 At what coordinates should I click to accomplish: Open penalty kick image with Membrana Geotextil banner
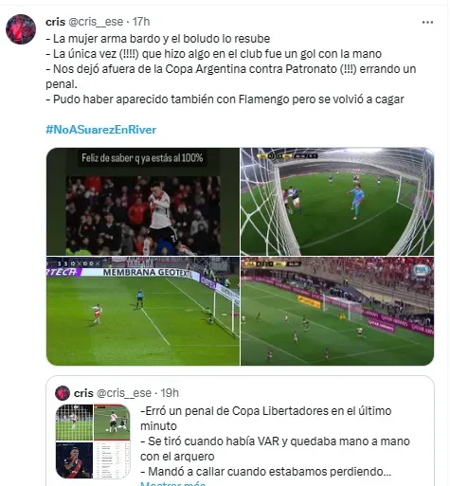coord(143,311)
